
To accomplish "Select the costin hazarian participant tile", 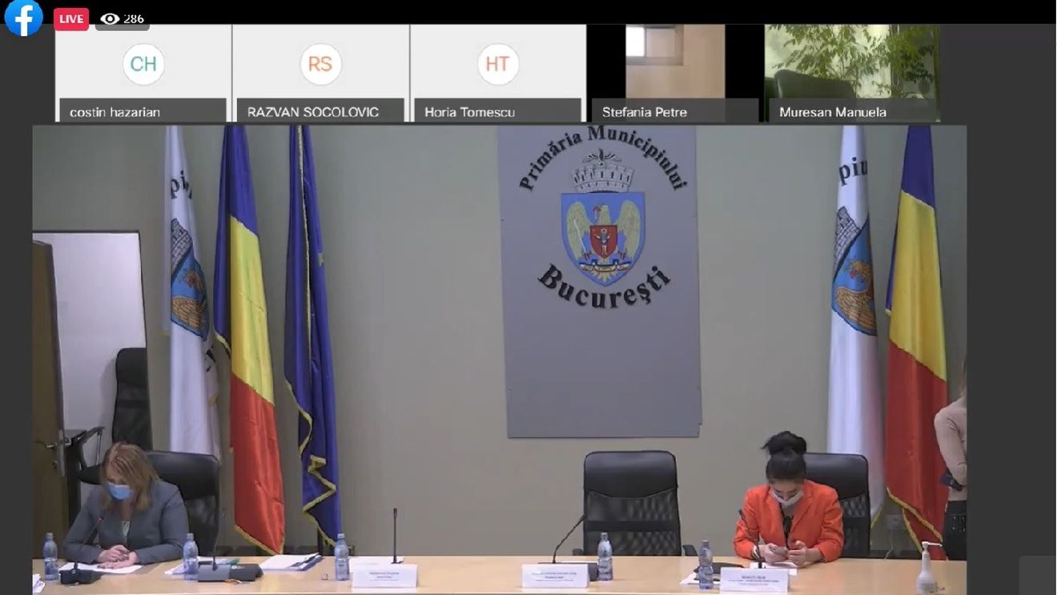I will (x=143, y=73).
